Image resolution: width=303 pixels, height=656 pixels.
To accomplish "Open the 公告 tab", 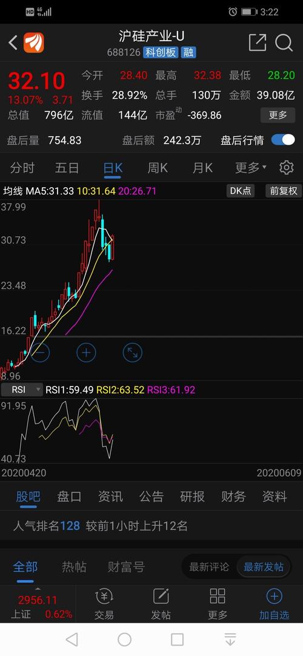I will tap(151, 497).
